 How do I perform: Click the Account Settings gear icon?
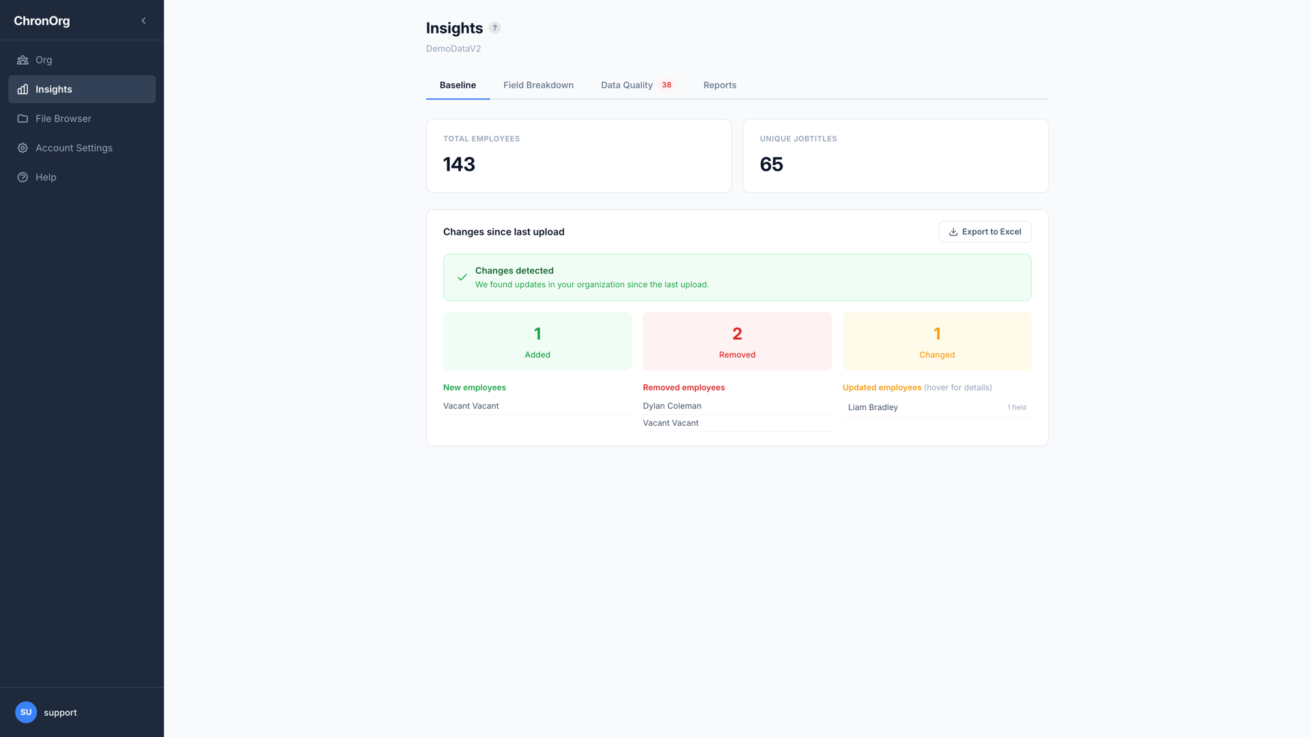23,148
